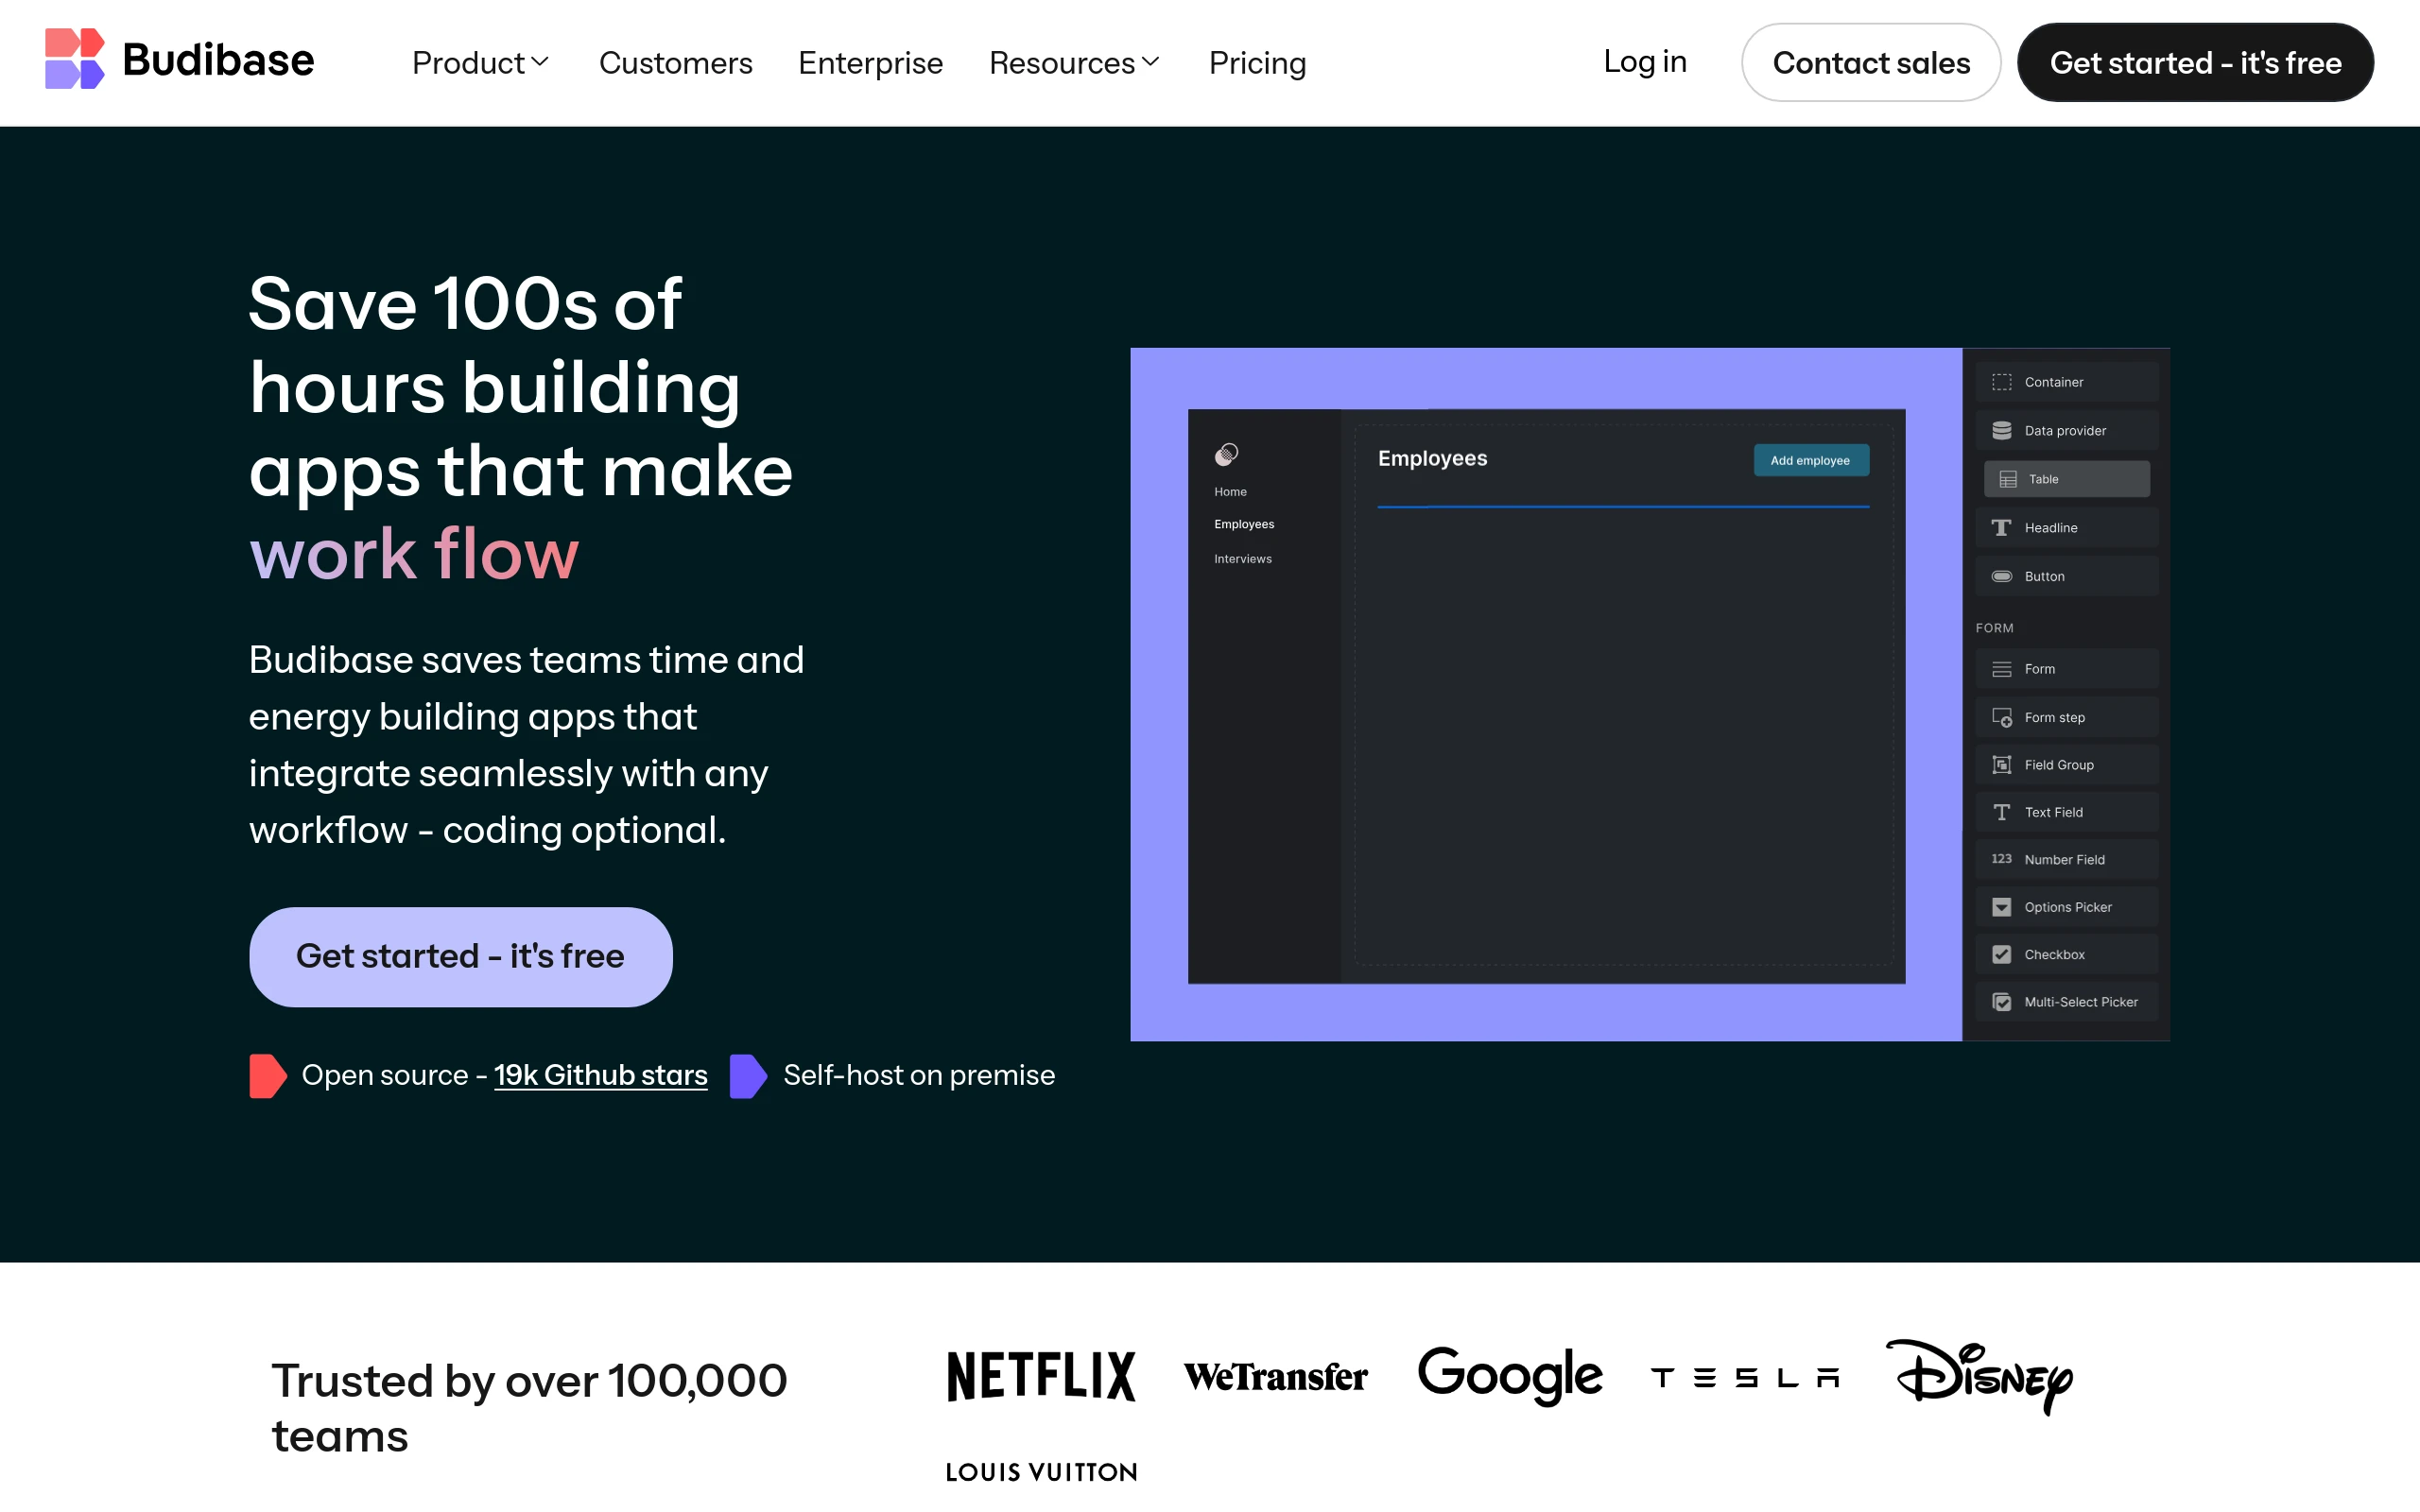
Task: Open the Pricing page
Action: tap(1257, 63)
